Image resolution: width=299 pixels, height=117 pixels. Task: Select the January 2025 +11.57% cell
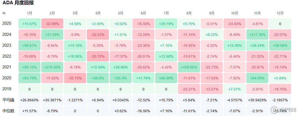pyautogui.click(x=29, y=24)
